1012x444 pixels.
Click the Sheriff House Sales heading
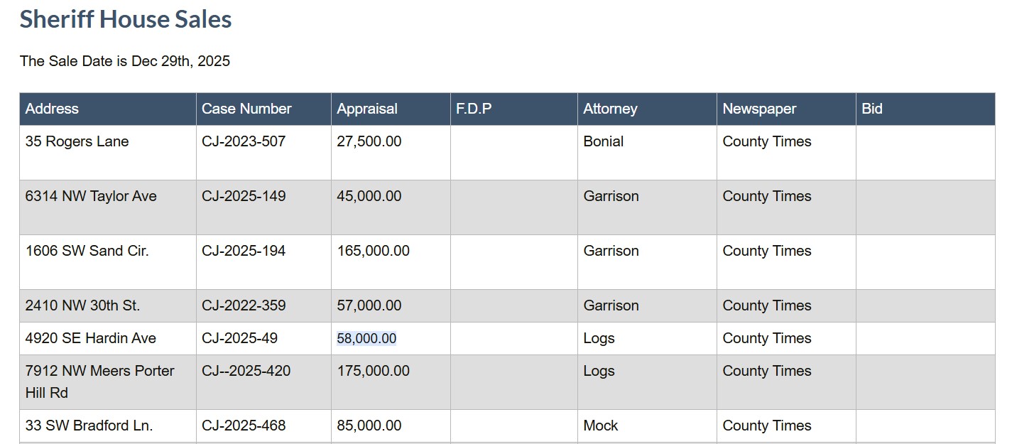(x=126, y=19)
